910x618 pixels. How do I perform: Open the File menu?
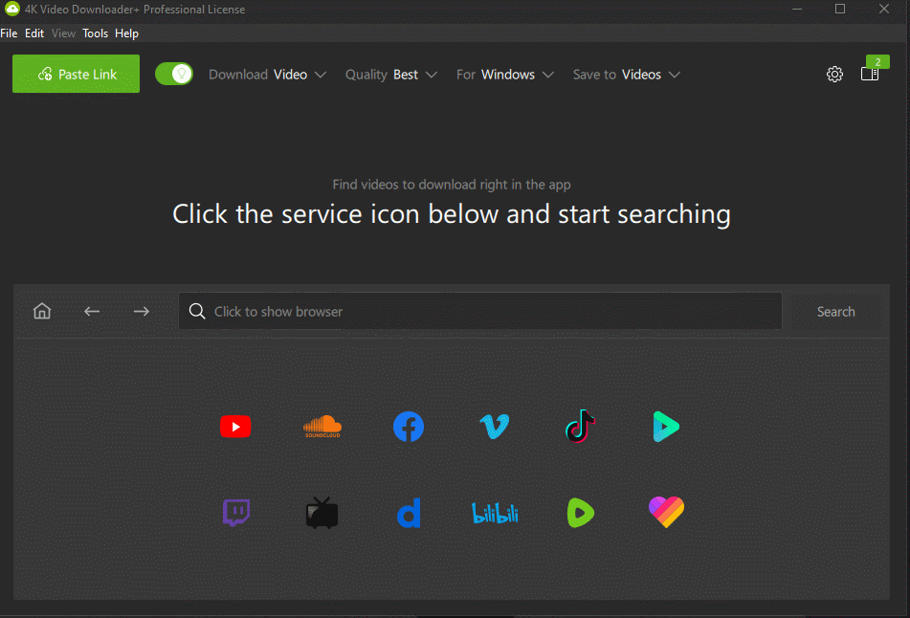coord(9,33)
